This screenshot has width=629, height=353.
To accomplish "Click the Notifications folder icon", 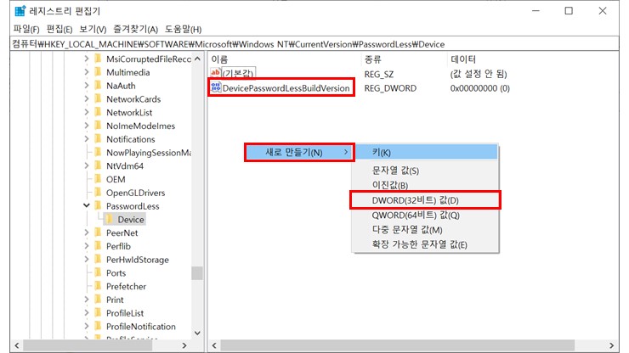I will click(x=98, y=139).
